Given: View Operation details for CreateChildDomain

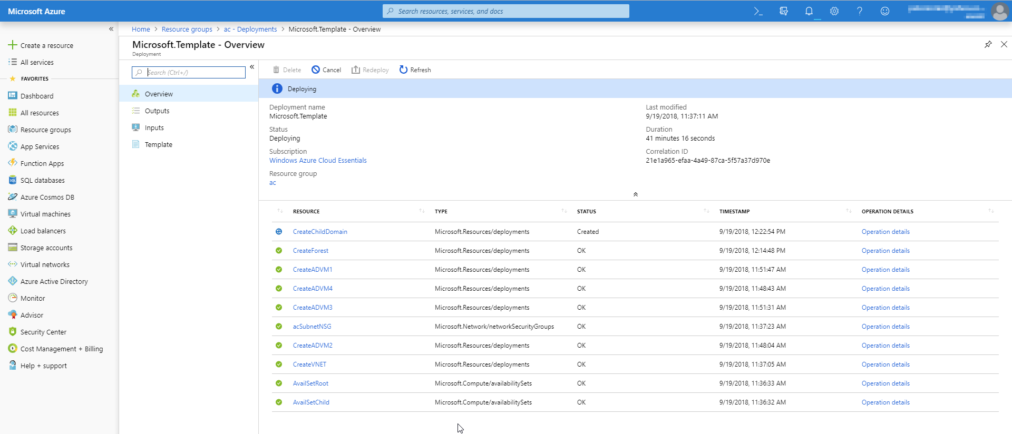Looking at the screenshot, I should coord(885,232).
